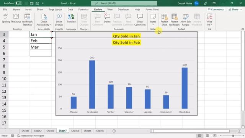Click the Keyboard bar in chart
The width and height of the screenshot is (245, 138).
coord(92,84)
